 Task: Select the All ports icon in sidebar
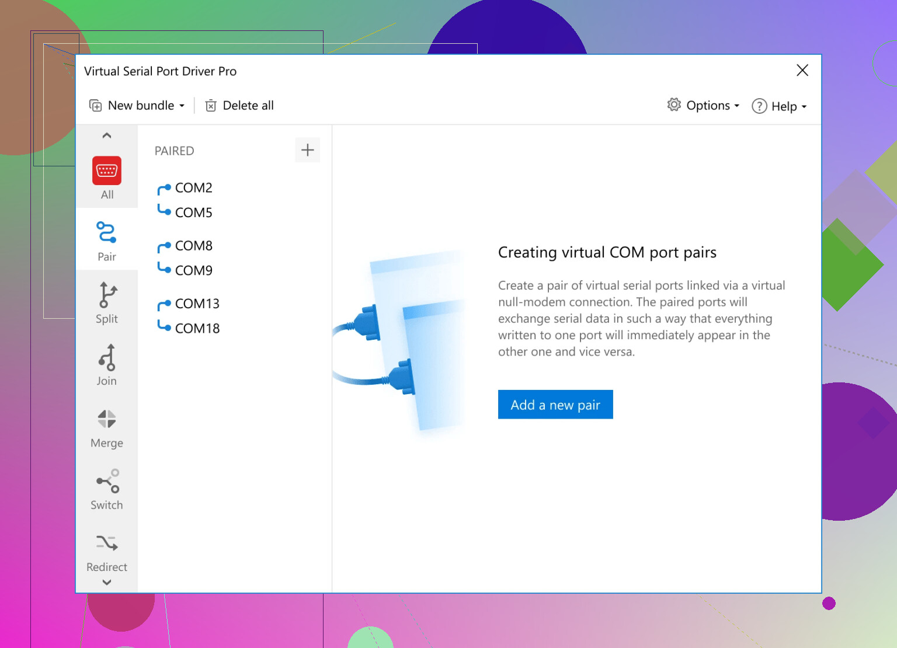tap(107, 172)
